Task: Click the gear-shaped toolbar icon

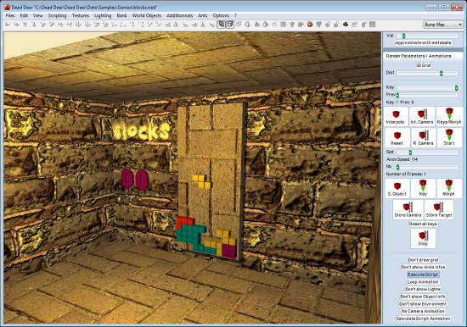Action: pos(284,25)
